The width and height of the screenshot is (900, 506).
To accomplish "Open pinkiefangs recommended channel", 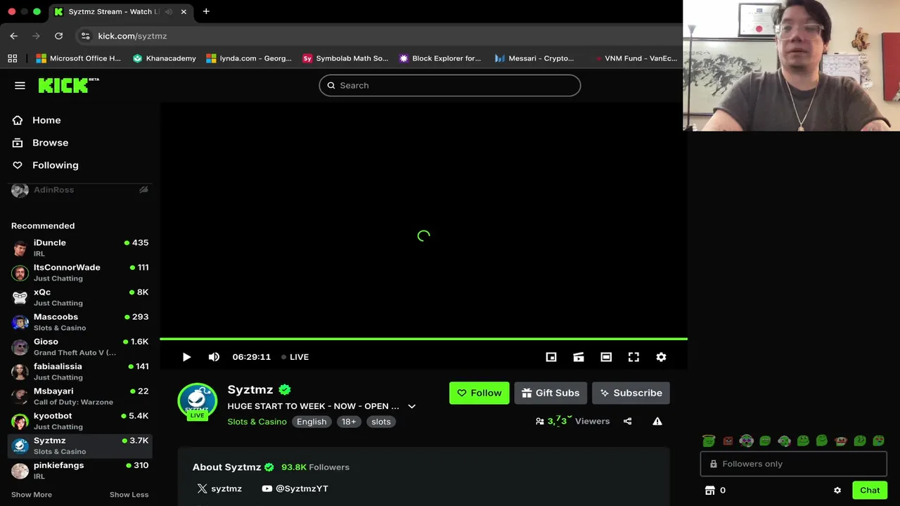I will [81, 470].
